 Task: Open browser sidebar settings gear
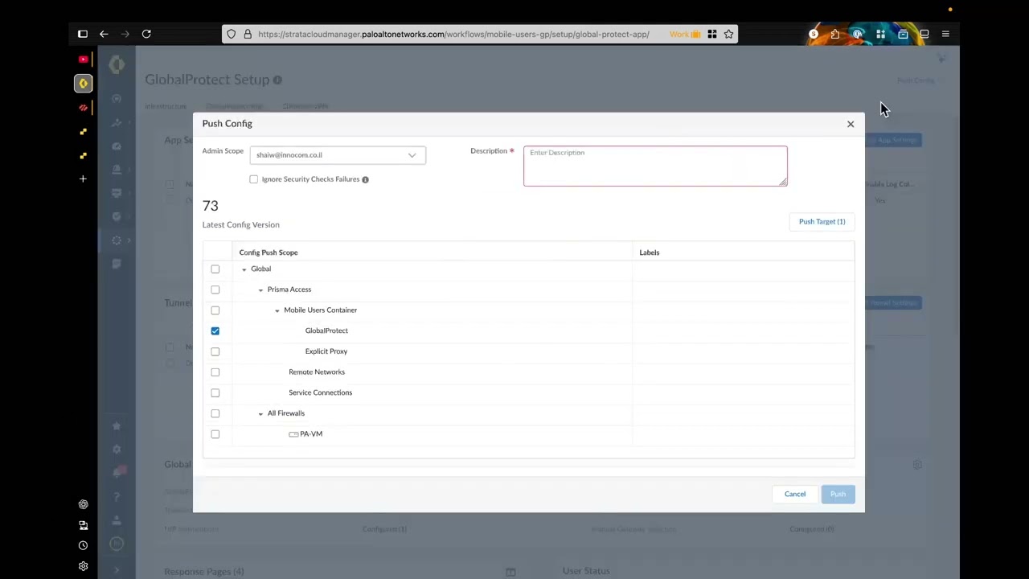click(x=83, y=566)
